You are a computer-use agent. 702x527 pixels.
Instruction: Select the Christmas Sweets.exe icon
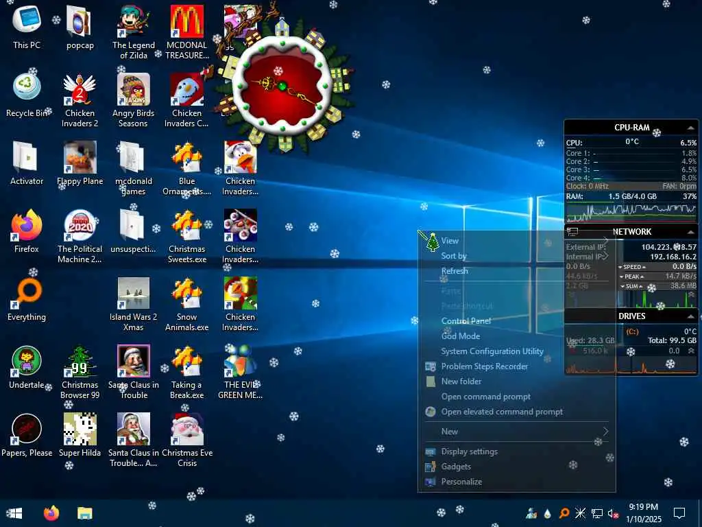(x=186, y=237)
